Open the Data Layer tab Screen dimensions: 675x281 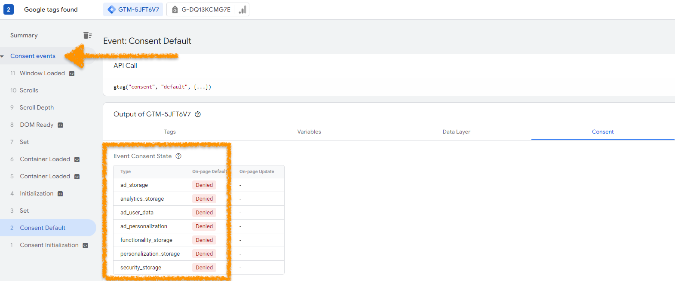pyautogui.click(x=456, y=132)
